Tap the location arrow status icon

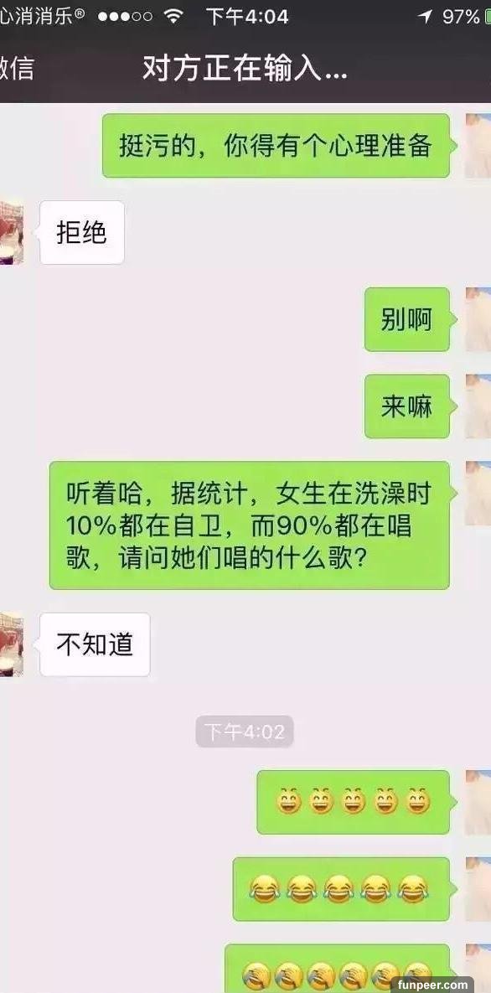tap(425, 17)
